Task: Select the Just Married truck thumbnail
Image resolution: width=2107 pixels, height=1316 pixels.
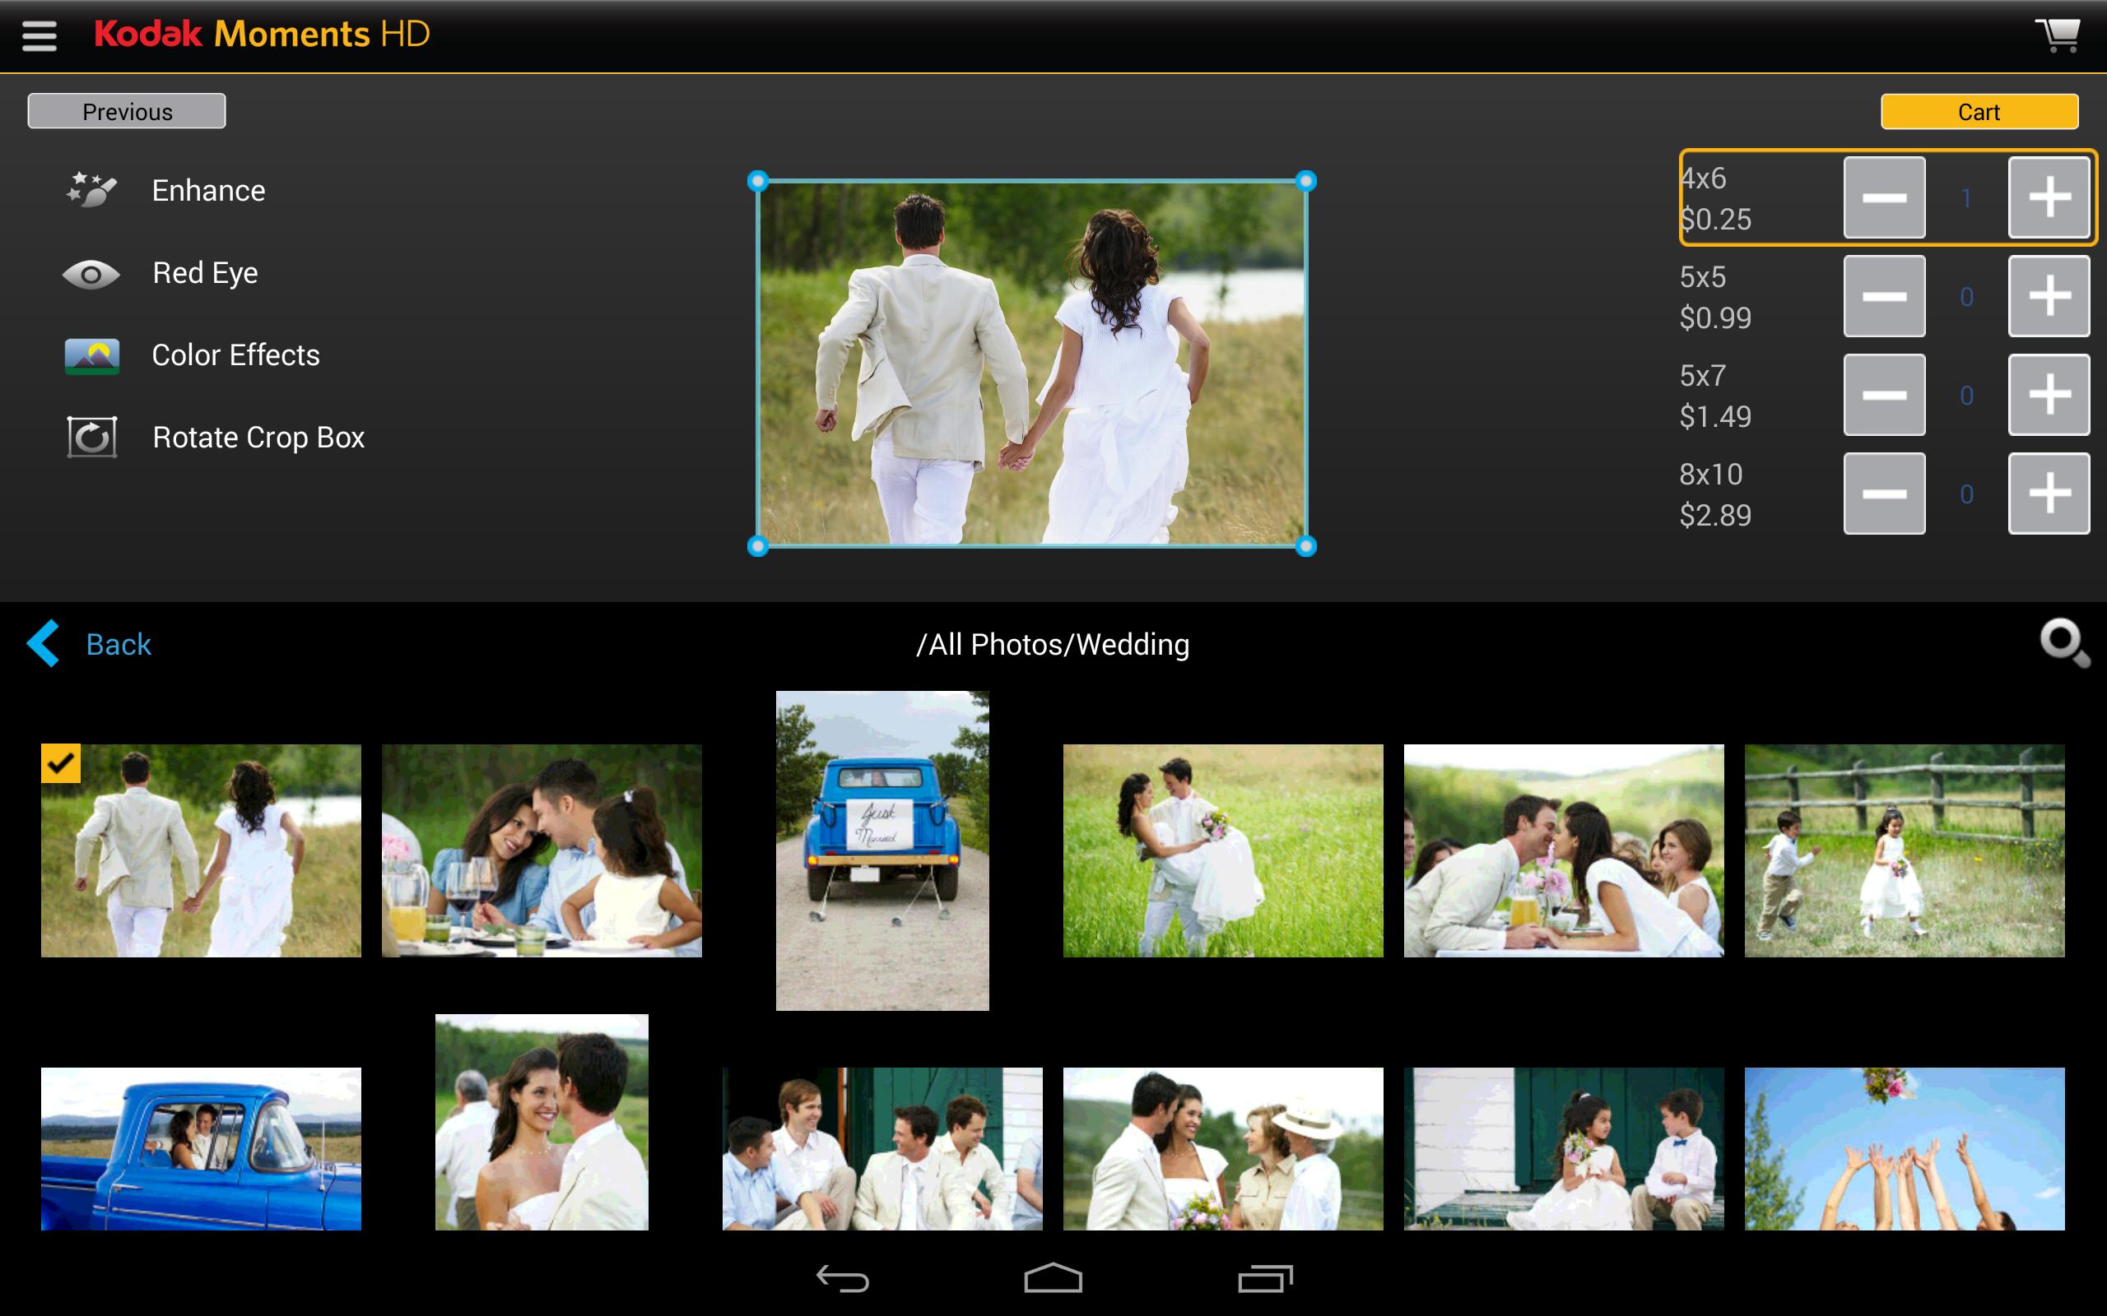Action: (x=882, y=850)
